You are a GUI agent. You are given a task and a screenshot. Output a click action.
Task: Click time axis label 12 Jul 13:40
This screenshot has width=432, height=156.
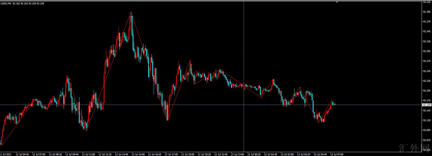(x=122, y=154)
